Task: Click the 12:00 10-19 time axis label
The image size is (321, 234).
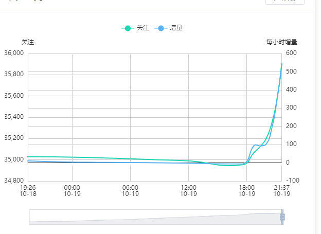Action: (x=189, y=191)
